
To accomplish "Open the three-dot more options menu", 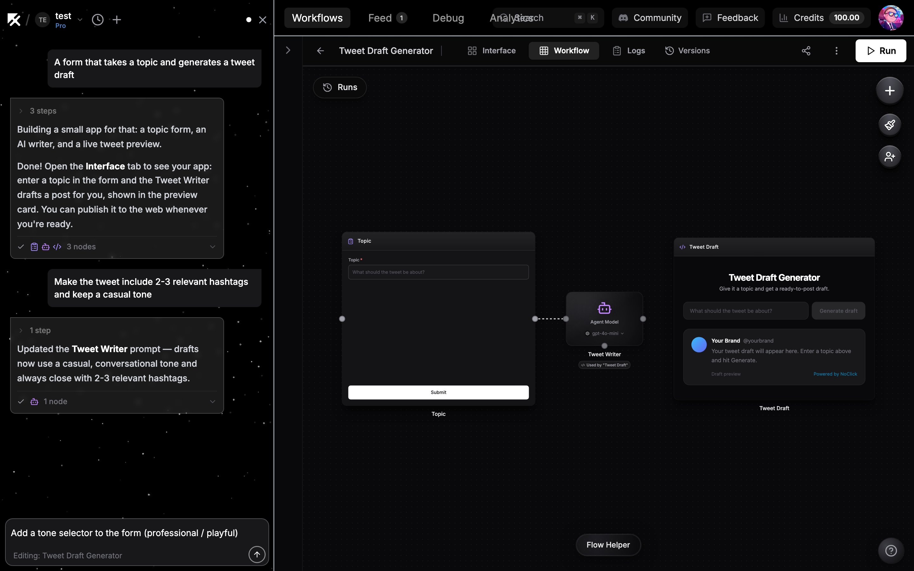I will pos(836,51).
